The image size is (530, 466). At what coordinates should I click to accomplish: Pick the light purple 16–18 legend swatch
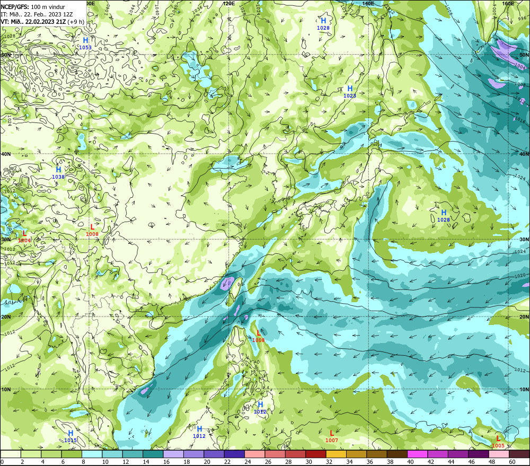(x=173, y=454)
